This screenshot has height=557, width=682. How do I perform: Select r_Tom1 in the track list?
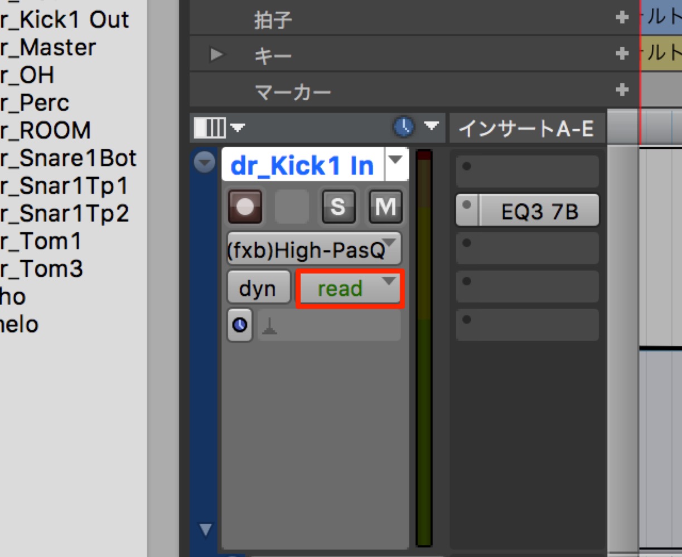point(41,241)
